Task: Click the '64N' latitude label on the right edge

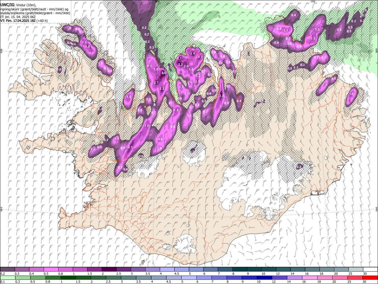Action: [x=377, y=209]
